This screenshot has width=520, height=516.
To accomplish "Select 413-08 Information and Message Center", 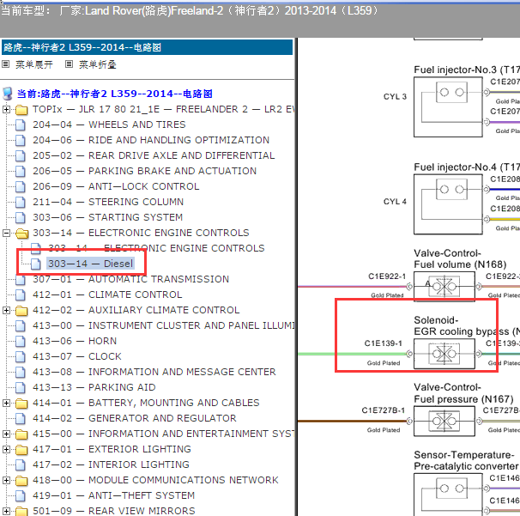I will pyautogui.click(x=154, y=372).
